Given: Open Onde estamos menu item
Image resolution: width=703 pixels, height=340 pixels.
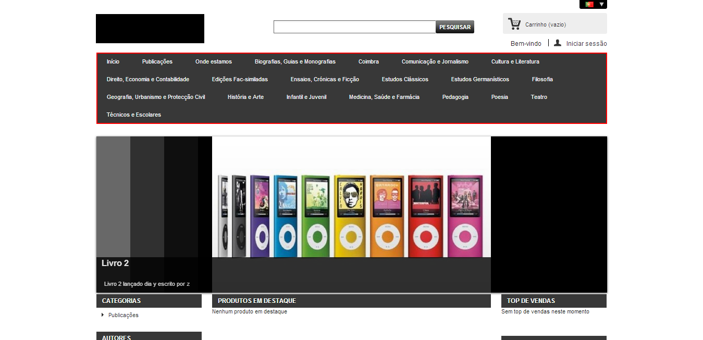Looking at the screenshot, I should click(x=214, y=61).
